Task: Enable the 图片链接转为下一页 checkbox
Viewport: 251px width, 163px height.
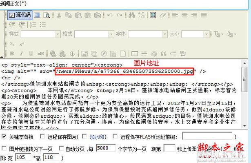Action: click(4, 148)
